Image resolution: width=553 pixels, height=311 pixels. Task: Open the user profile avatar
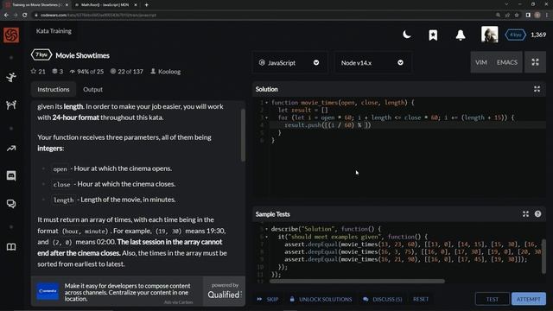[x=490, y=35]
